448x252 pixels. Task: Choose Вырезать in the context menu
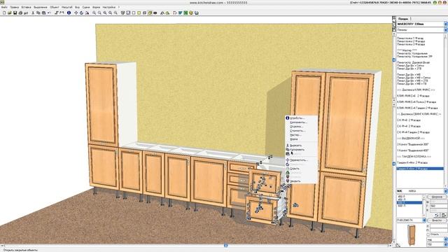[295, 146]
